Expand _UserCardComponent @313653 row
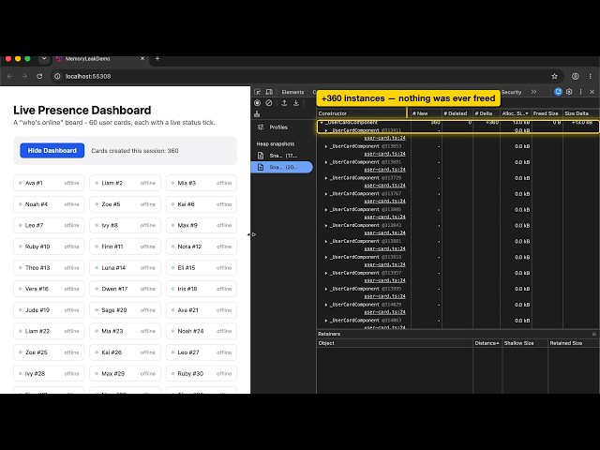This screenshot has height=450, width=600. point(326,146)
